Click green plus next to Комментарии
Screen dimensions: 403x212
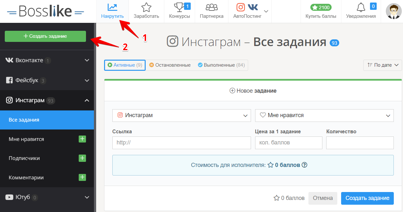point(82,177)
